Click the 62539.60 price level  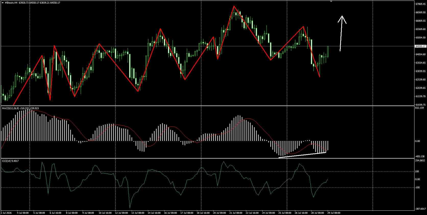click(x=420, y=80)
